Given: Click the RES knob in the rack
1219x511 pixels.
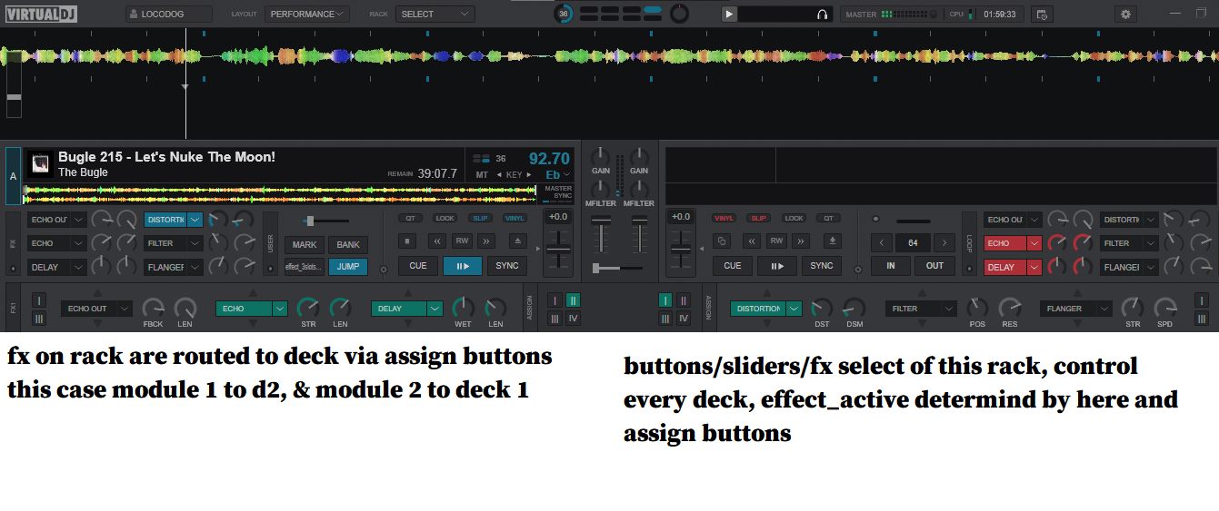Looking at the screenshot, I should [x=1009, y=308].
